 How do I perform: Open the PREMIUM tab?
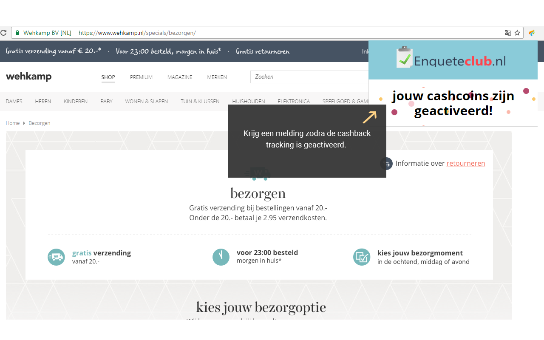pos(141,77)
